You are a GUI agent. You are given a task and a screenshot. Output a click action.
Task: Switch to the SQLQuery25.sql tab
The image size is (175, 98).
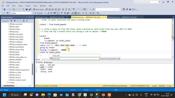click(x=122, y=17)
